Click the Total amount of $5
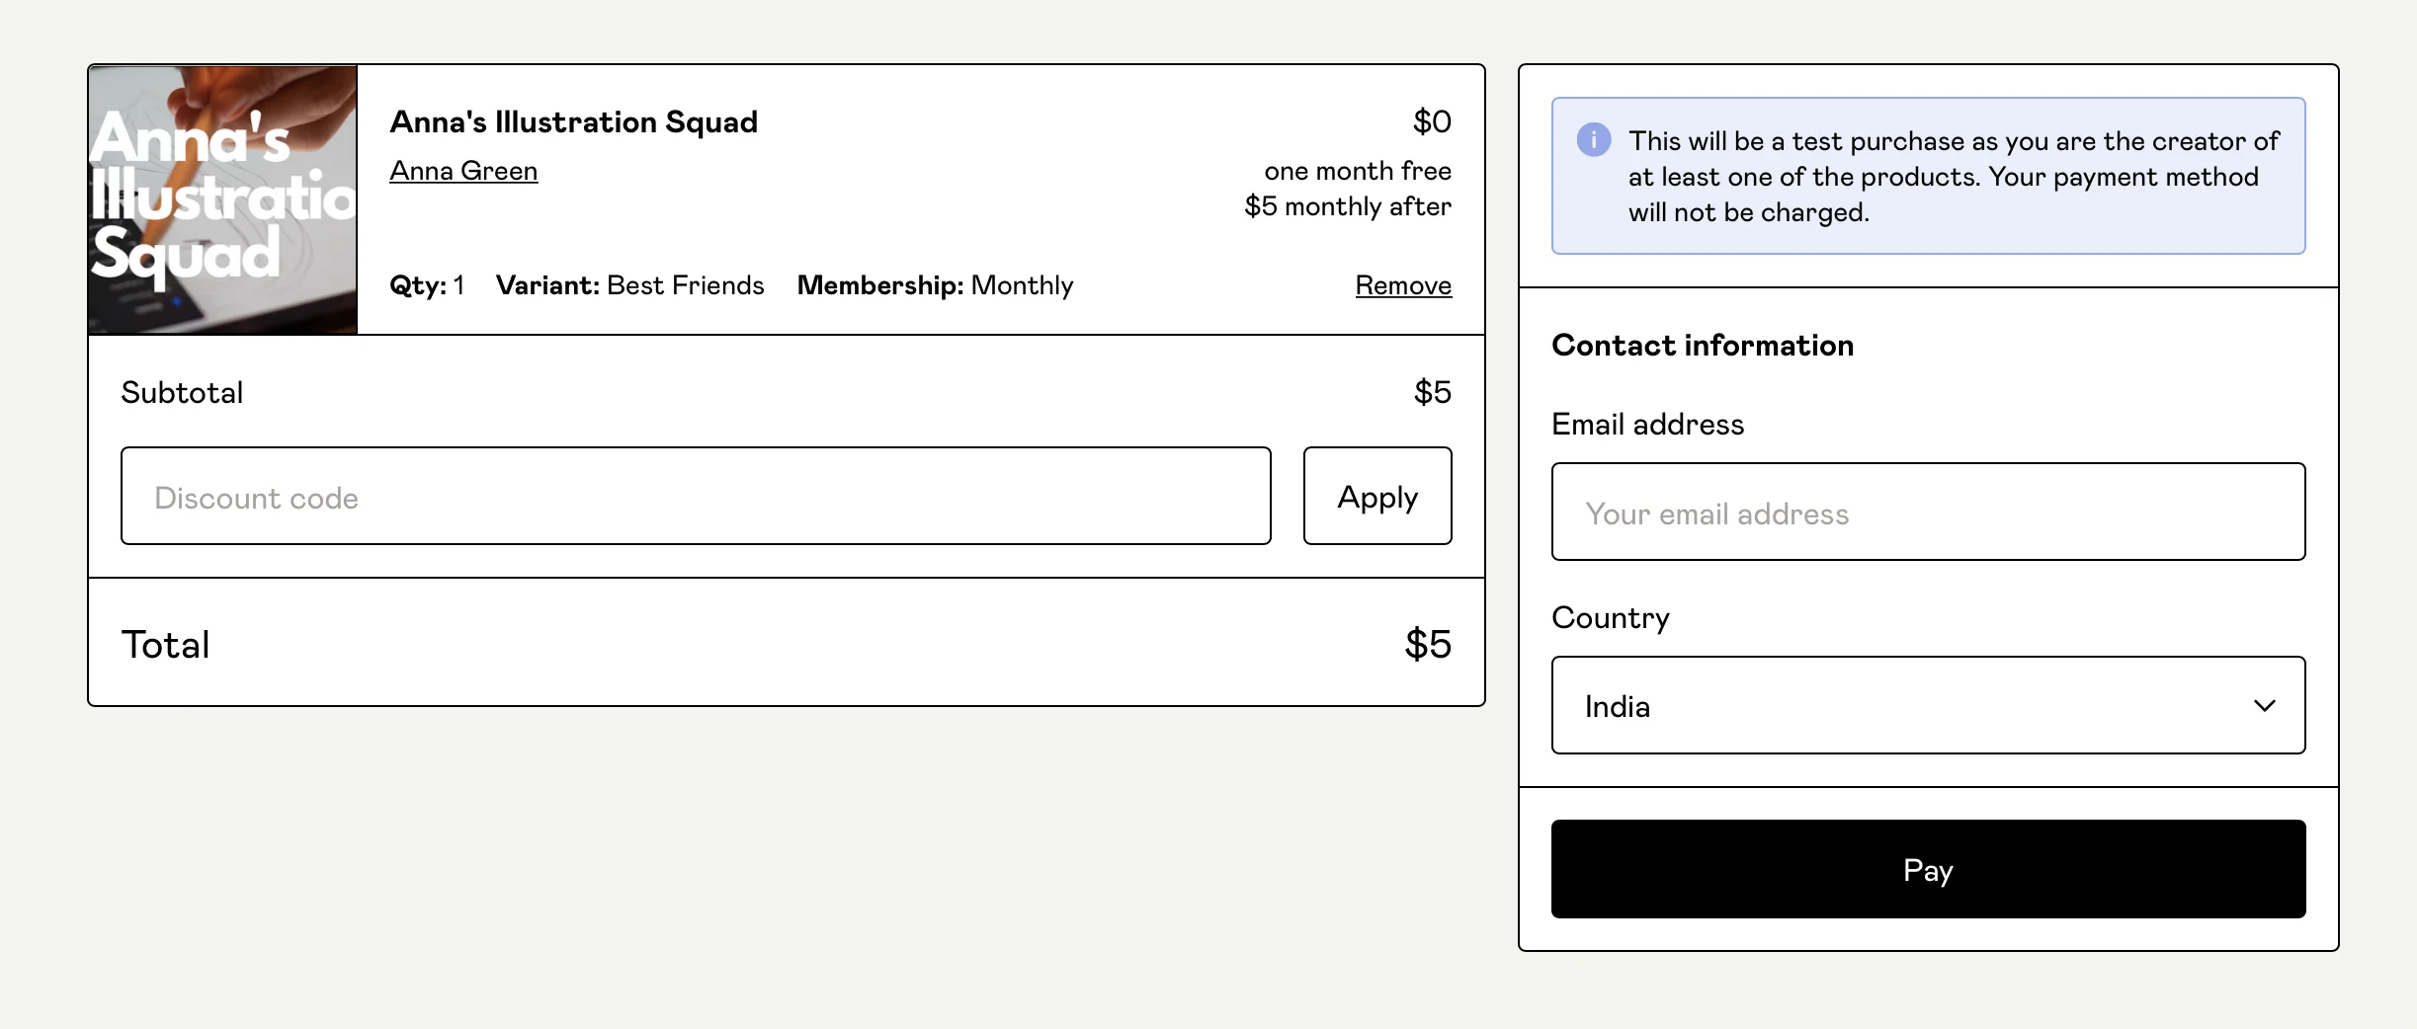Image resolution: width=2417 pixels, height=1029 pixels. [x=1427, y=645]
